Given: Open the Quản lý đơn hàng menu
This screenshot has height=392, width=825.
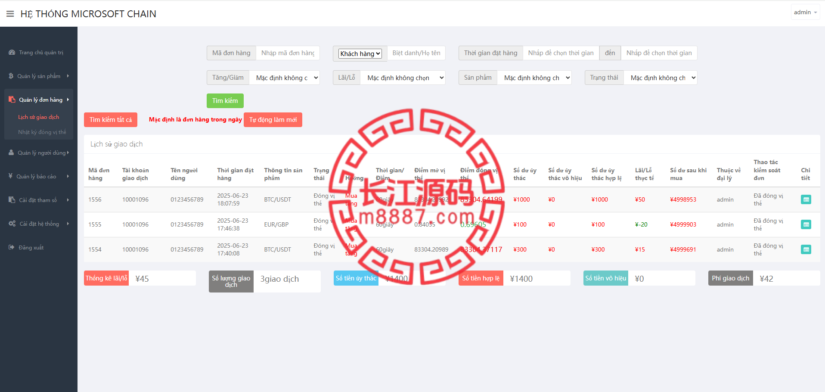Looking at the screenshot, I should pos(39,100).
